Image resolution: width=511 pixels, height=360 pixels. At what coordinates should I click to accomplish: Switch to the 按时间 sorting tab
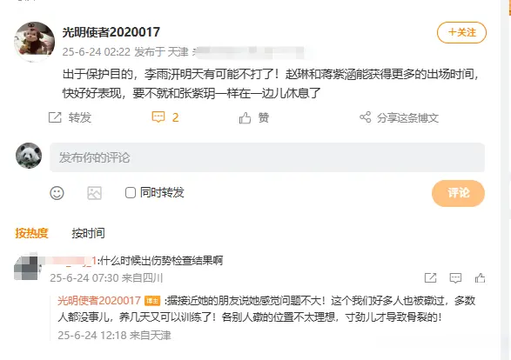pos(88,233)
